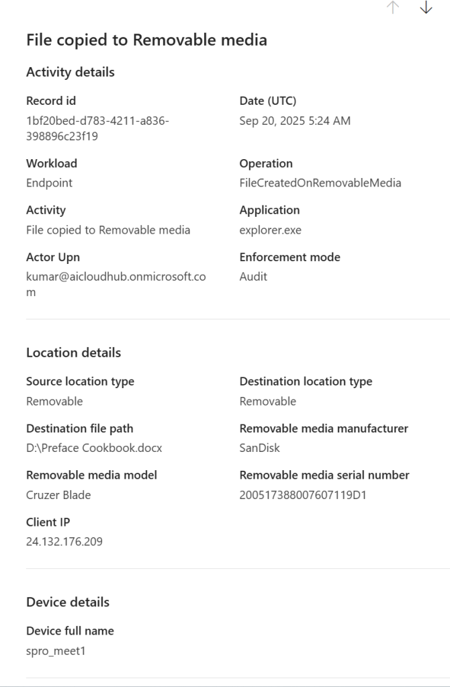
Task: Click the Preface Cookbook.docx destination path
Action: pyautogui.click(x=94, y=448)
